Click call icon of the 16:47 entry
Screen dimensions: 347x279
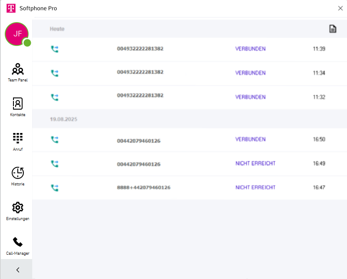[55, 188]
